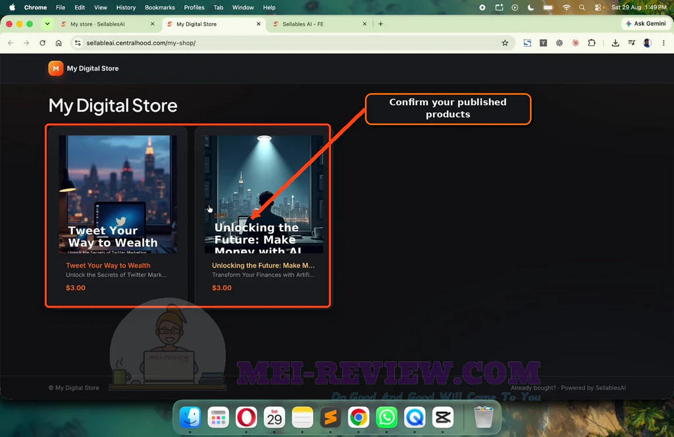The image size is (674, 437).
Task: Open Chrome downloads
Action: (615, 43)
